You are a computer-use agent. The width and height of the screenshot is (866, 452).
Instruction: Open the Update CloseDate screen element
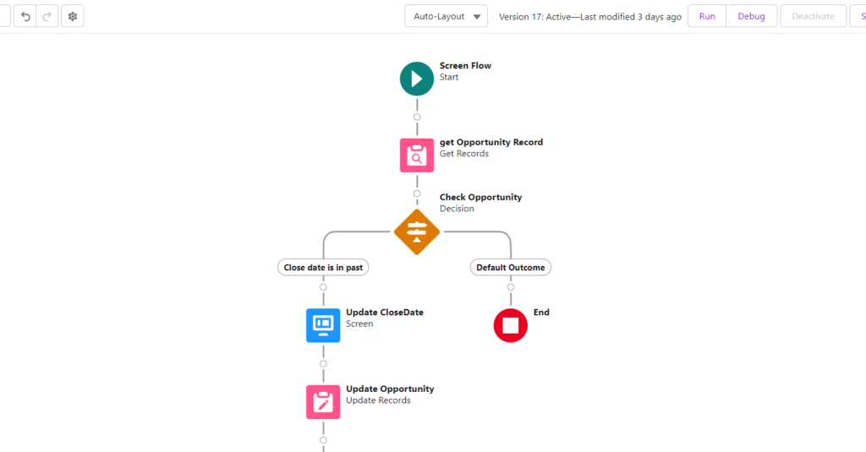pyautogui.click(x=323, y=325)
